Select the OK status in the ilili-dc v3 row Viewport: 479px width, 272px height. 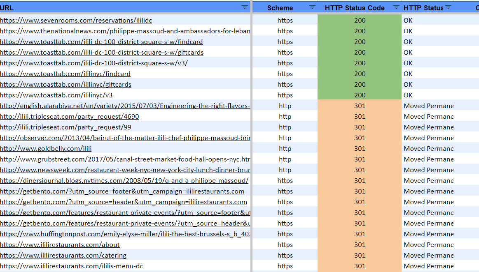point(408,63)
